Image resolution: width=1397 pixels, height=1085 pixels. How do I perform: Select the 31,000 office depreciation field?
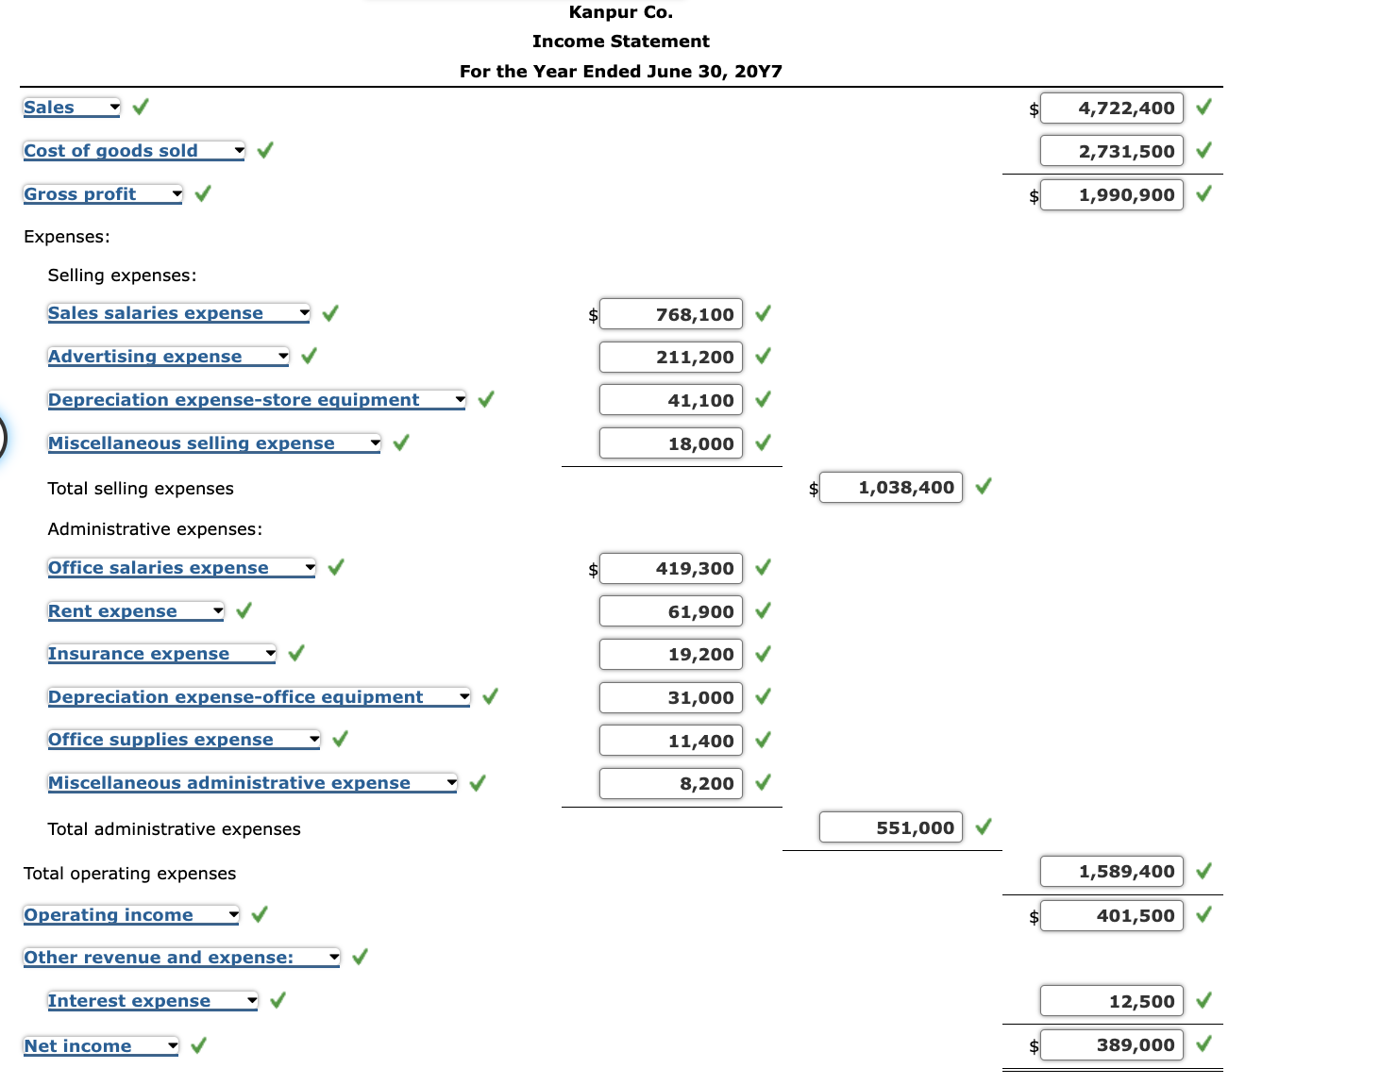[670, 698]
